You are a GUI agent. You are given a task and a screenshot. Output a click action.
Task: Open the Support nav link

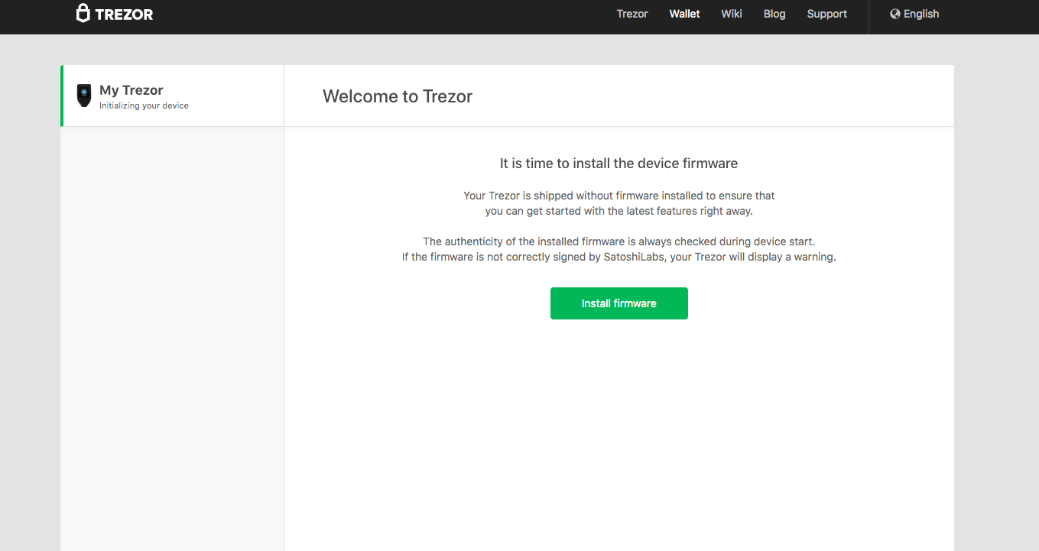(x=827, y=14)
